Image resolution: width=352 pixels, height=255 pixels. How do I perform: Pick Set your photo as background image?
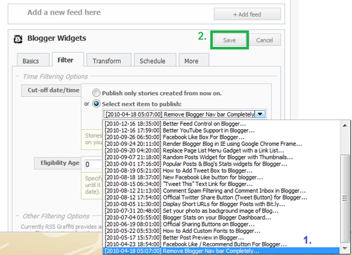point(221,211)
